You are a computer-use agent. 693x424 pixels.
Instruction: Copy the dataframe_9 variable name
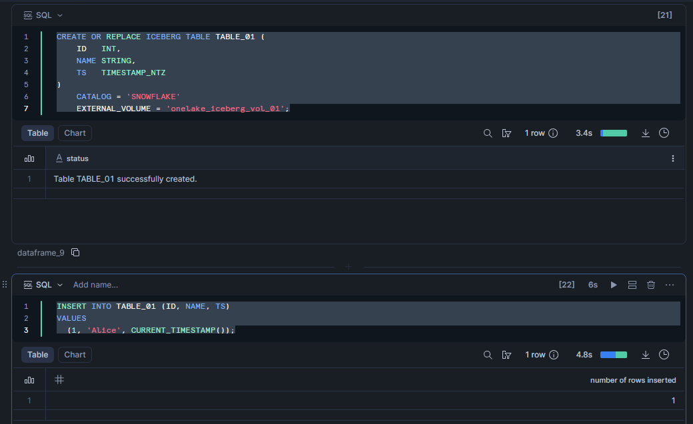75,252
